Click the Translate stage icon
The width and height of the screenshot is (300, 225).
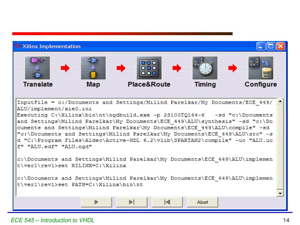coord(37,68)
